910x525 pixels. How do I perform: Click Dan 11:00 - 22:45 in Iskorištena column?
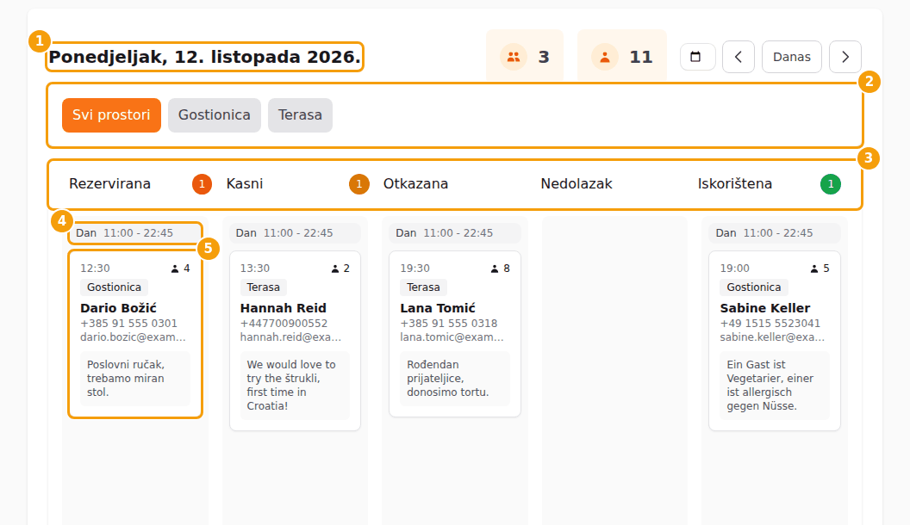pos(775,233)
